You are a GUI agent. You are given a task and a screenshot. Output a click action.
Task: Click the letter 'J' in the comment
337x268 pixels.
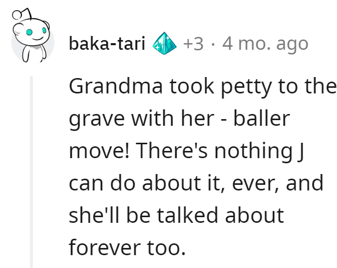[301, 151]
